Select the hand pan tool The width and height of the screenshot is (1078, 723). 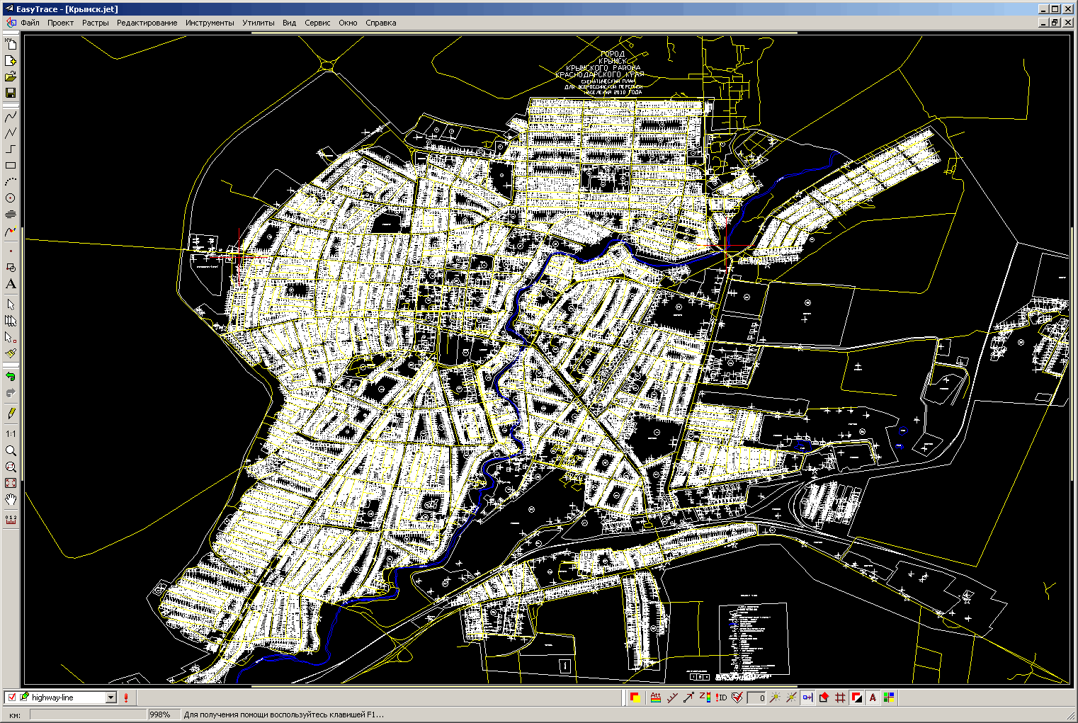pyautogui.click(x=11, y=501)
